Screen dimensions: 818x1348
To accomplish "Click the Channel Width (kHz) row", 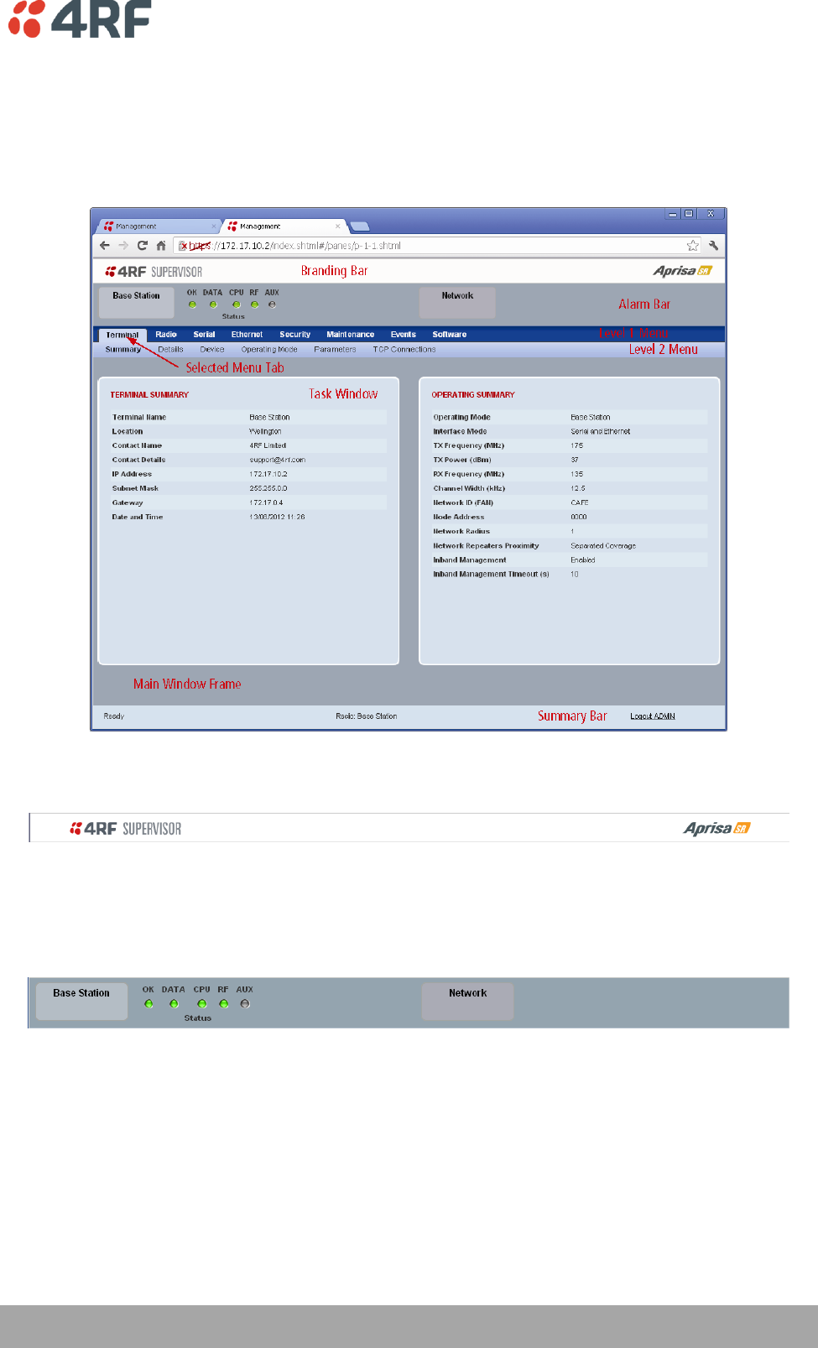I will [x=569, y=488].
